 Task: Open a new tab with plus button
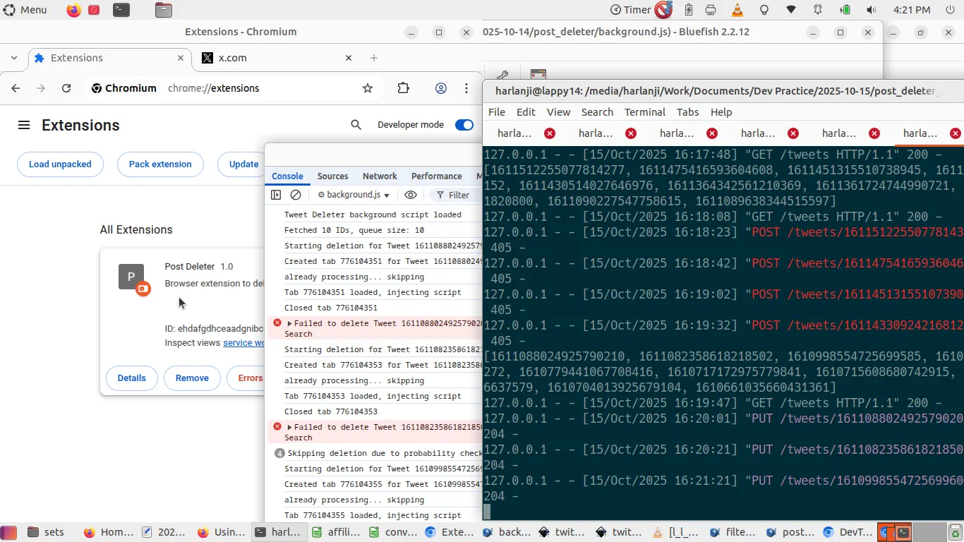374,58
